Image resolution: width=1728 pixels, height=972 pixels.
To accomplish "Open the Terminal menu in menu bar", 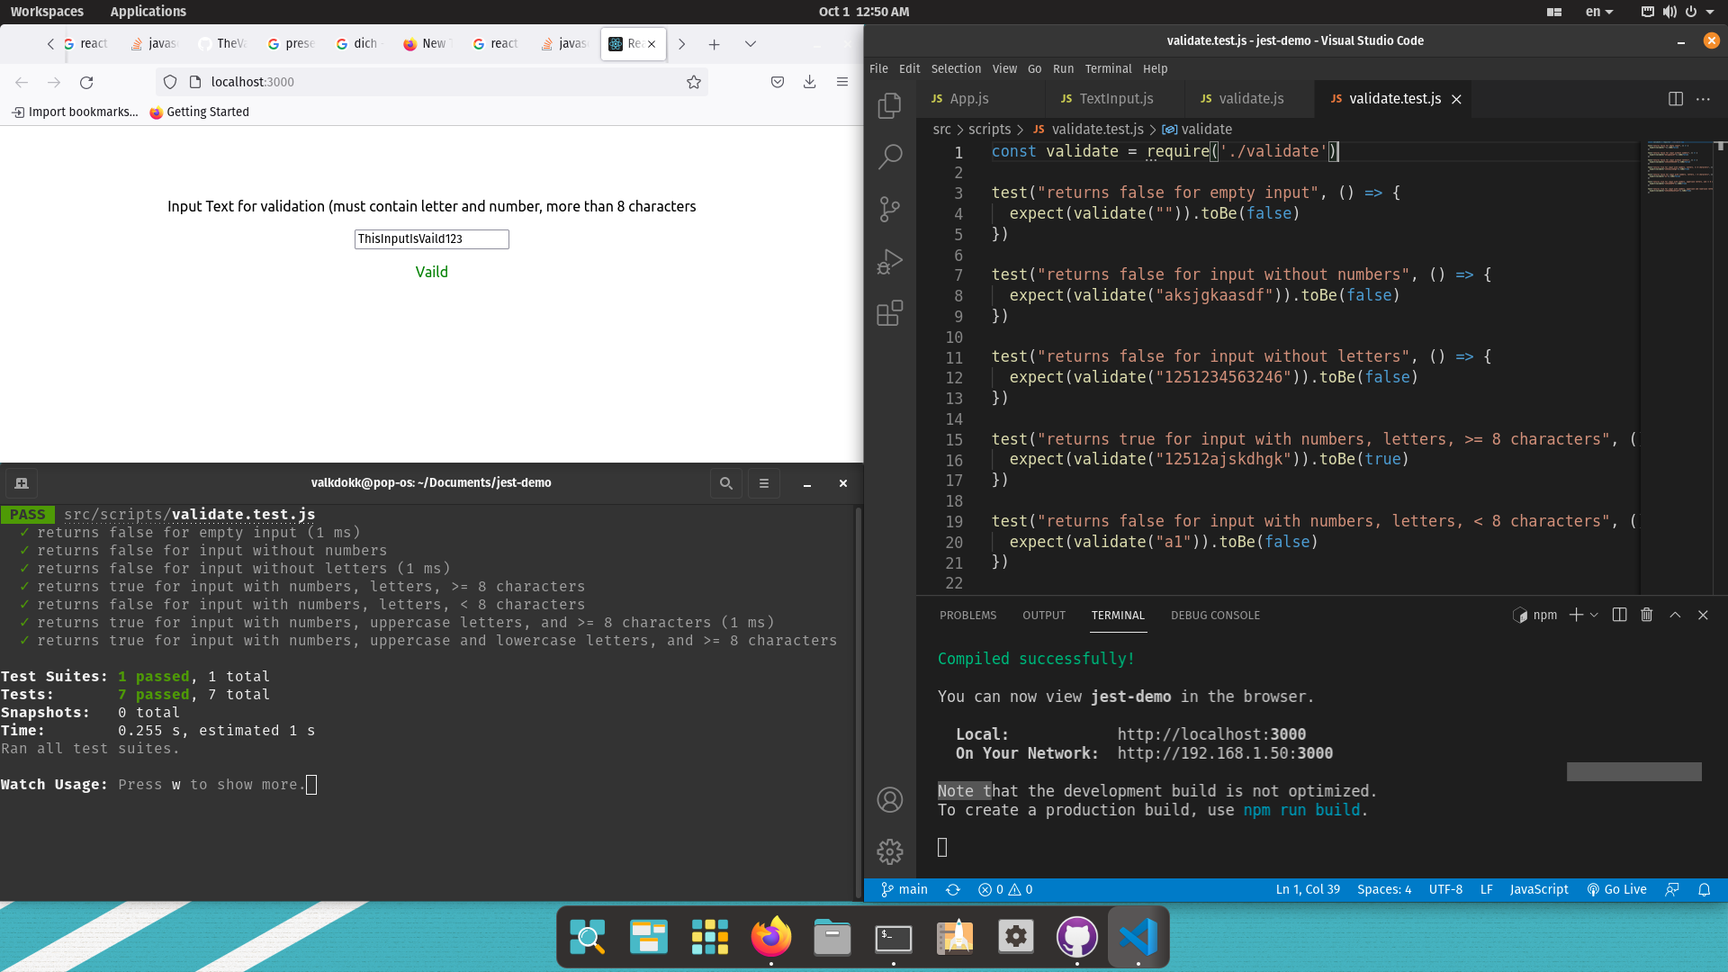I will point(1105,68).
